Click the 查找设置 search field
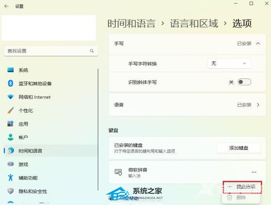This screenshot has width=271, height=205. [x=51, y=51]
